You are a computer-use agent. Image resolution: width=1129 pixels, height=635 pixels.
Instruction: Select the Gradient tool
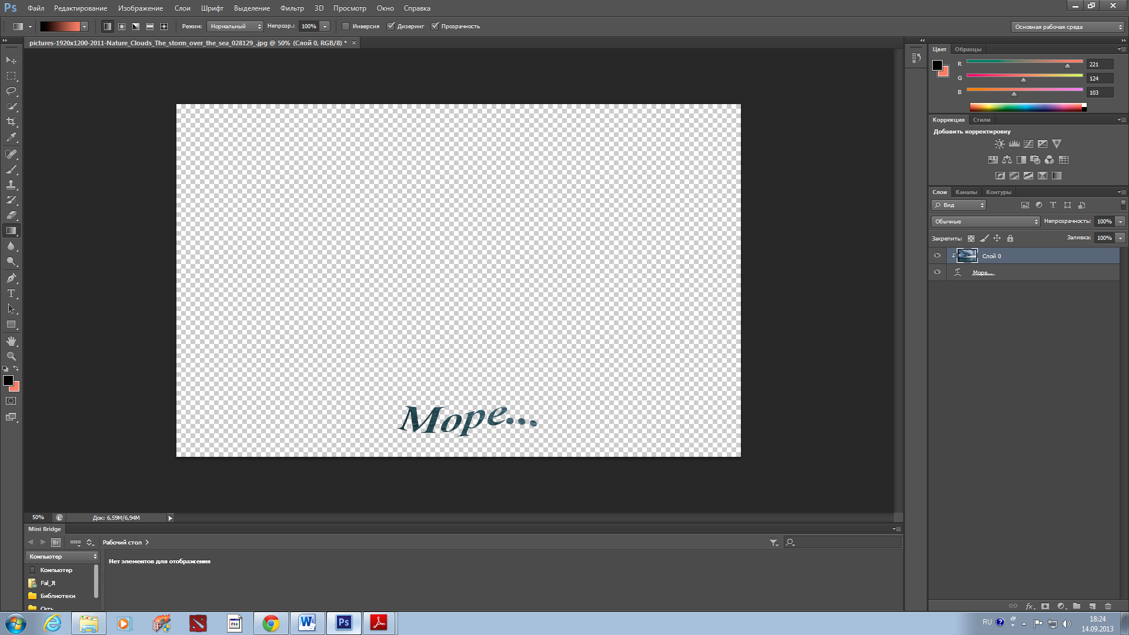[x=11, y=230]
